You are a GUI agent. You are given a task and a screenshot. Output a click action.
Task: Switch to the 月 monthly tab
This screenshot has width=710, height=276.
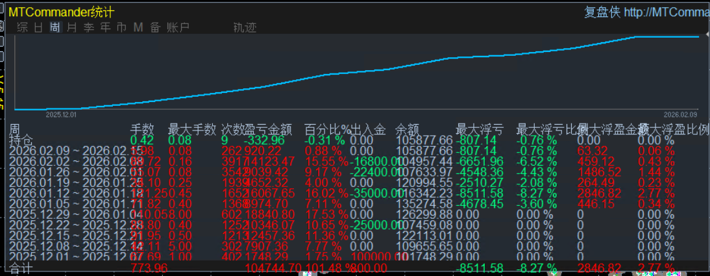(x=71, y=28)
